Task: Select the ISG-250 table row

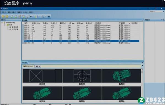Action: coord(82,43)
